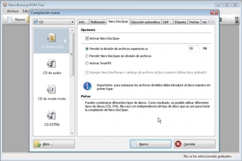Toggle the Activar Nero DiscSpan checkbox
Viewport: 242px width, 161px height.
(87, 38)
